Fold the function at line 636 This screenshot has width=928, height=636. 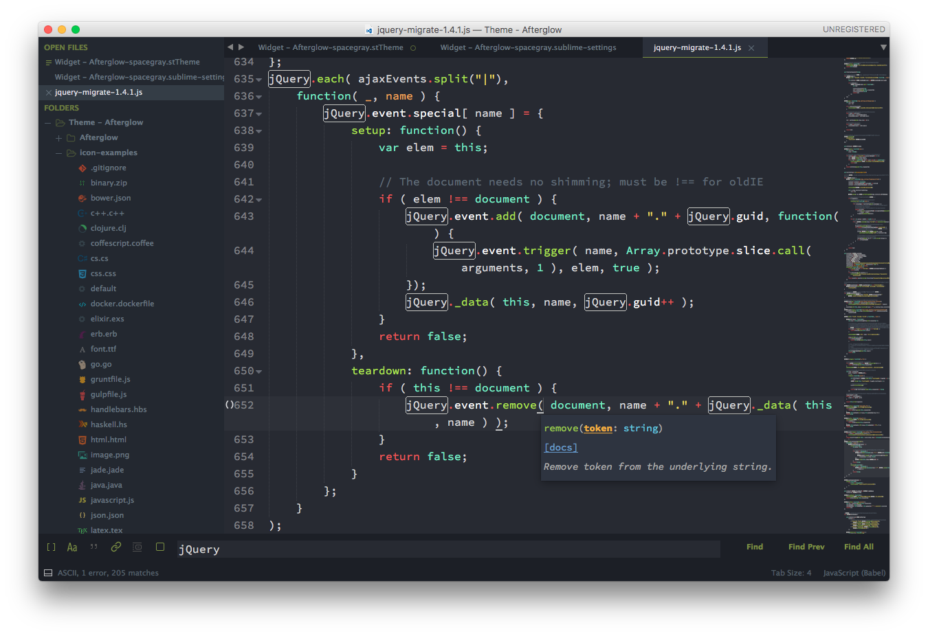point(259,97)
